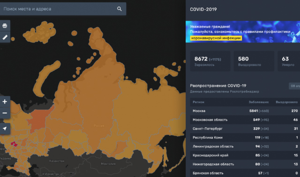
Task: Select the ruler measurement tool
Action: coord(5,37)
